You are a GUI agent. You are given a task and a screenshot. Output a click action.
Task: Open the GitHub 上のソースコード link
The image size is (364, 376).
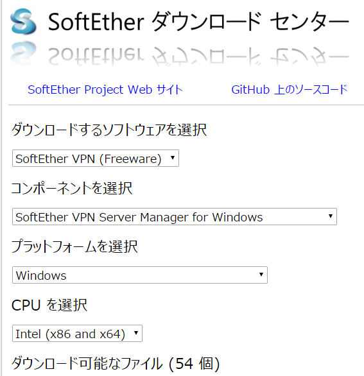tap(290, 90)
